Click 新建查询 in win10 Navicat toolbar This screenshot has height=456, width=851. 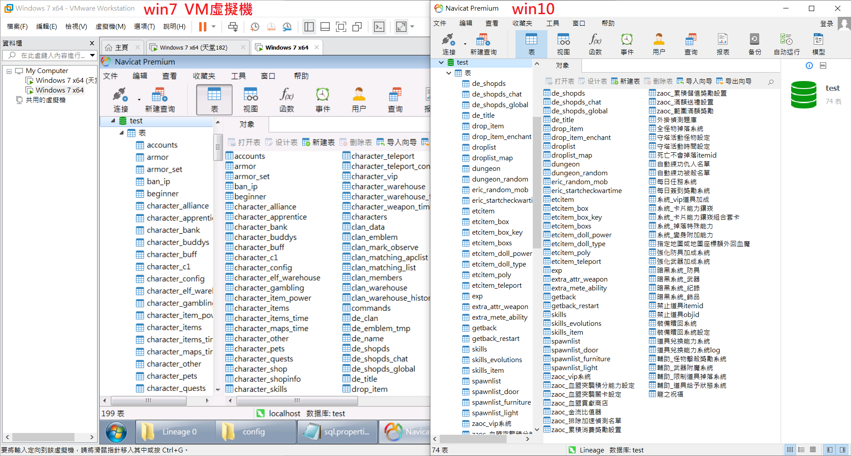click(x=483, y=44)
